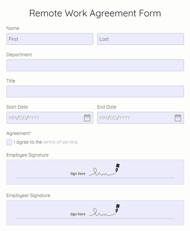Select the 'Sign here' label in Employer Signature
Screen dimensions: 190x231
tap(78, 214)
